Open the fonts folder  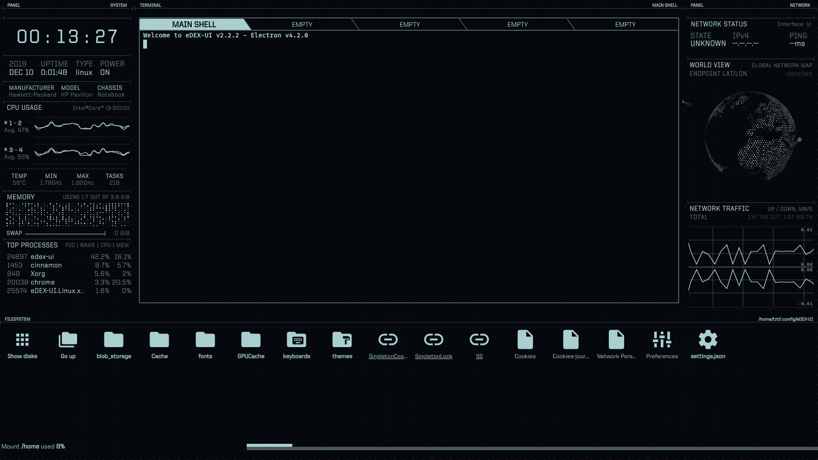(x=205, y=340)
